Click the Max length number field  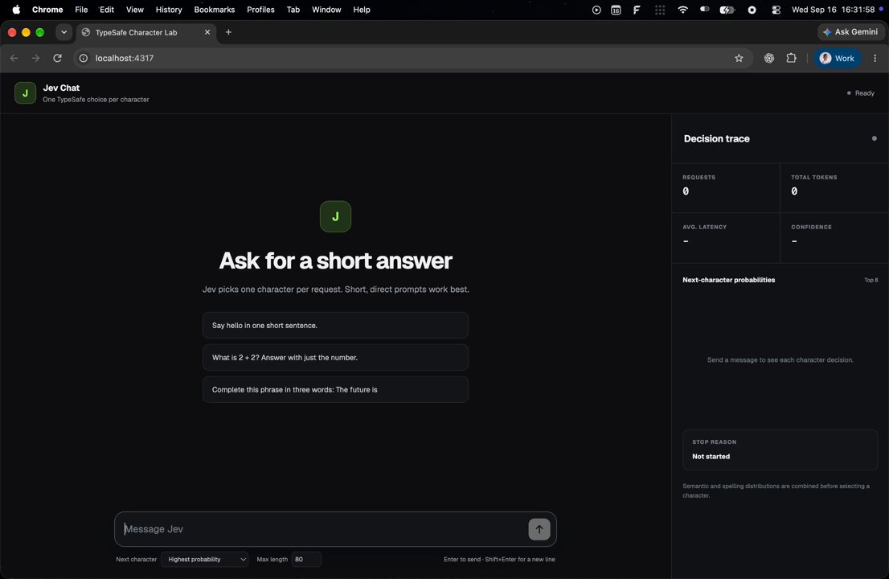306,559
